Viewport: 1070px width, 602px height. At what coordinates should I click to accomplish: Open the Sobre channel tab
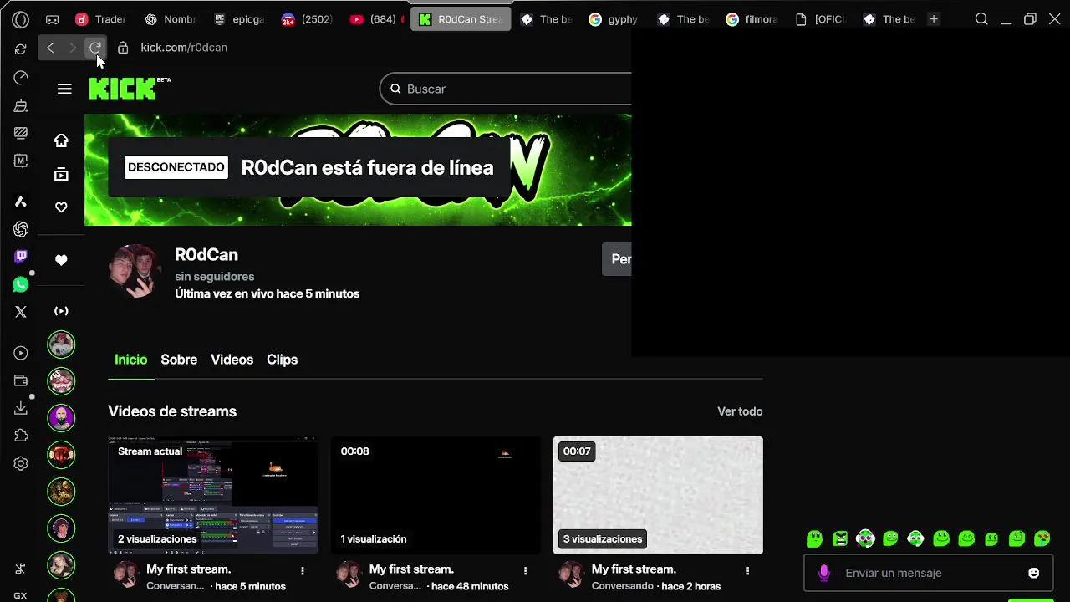tap(179, 360)
